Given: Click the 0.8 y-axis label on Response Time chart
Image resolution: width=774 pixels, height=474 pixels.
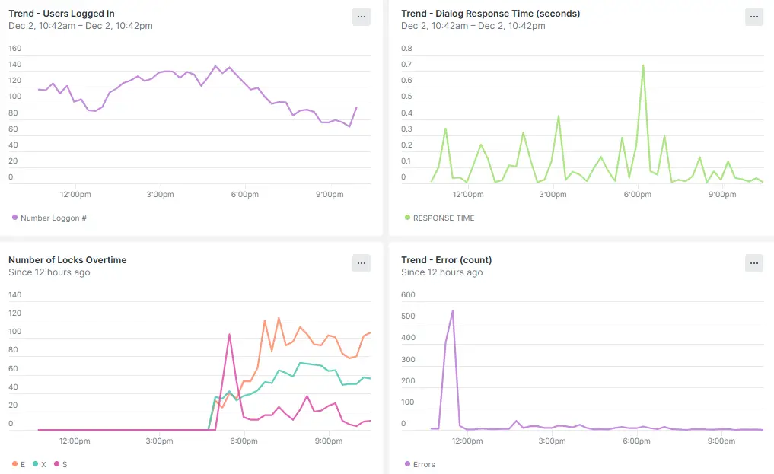Looking at the screenshot, I should click(406, 49).
